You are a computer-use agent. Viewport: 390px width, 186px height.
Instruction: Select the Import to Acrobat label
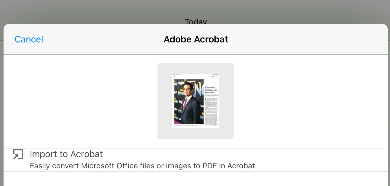(x=66, y=154)
